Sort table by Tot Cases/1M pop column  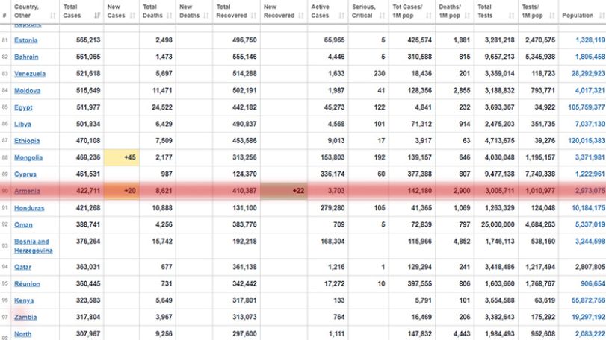(x=412, y=12)
